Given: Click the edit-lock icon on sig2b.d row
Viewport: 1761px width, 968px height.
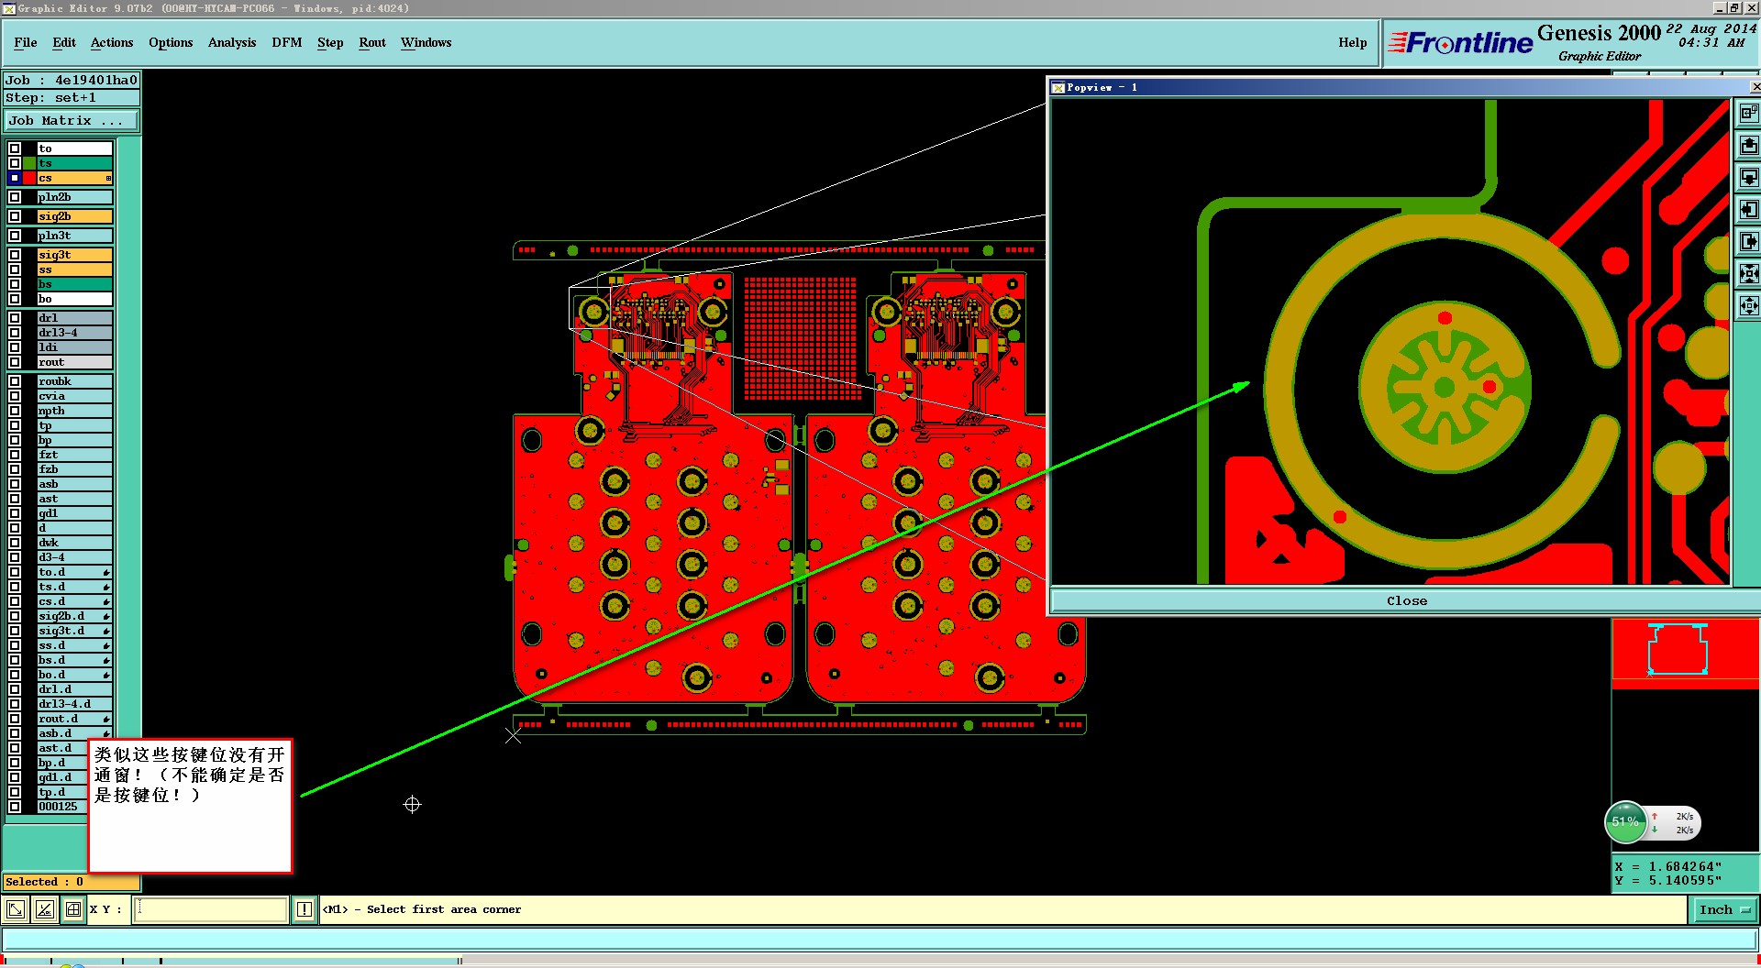Looking at the screenshot, I should tap(106, 617).
